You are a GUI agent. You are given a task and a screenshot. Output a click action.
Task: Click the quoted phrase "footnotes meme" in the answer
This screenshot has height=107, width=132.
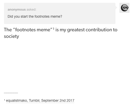[x=33, y=30]
